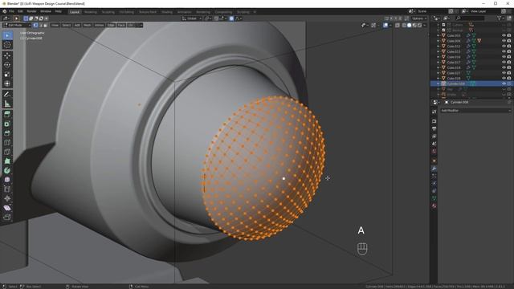
Task: Open the Blender logo menu
Action: (4, 11)
